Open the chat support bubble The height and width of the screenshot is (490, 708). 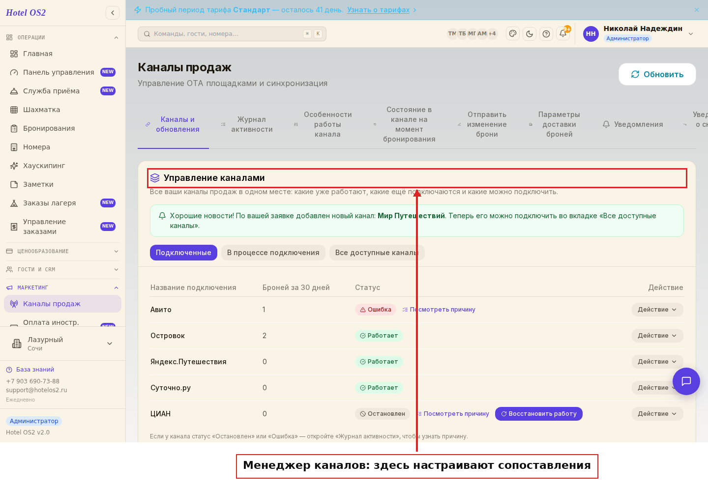coord(686,381)
